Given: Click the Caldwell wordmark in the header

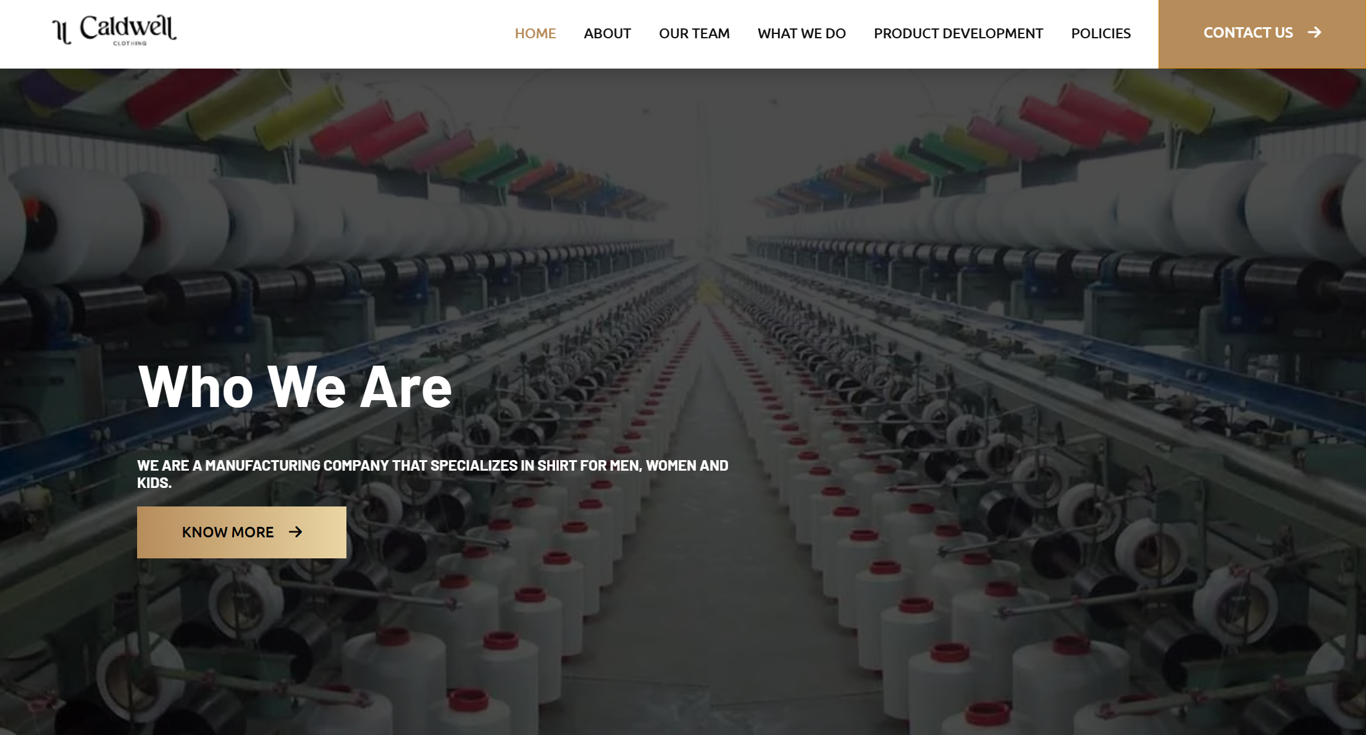Looking at the screenshot, I should pyautogui.click(x=128, y=27).
